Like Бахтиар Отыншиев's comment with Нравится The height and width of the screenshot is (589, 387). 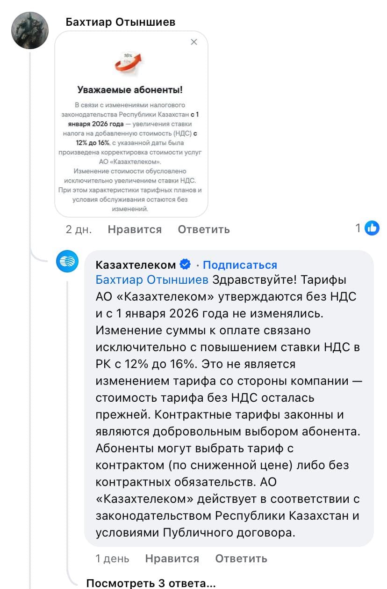135,229
